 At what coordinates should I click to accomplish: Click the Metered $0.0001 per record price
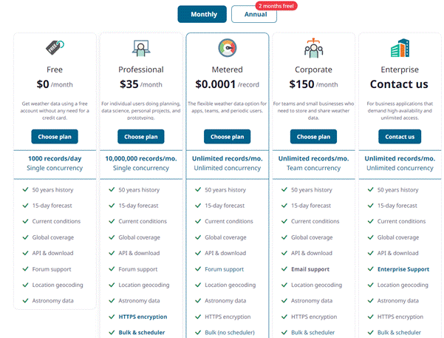pos(227,84)
